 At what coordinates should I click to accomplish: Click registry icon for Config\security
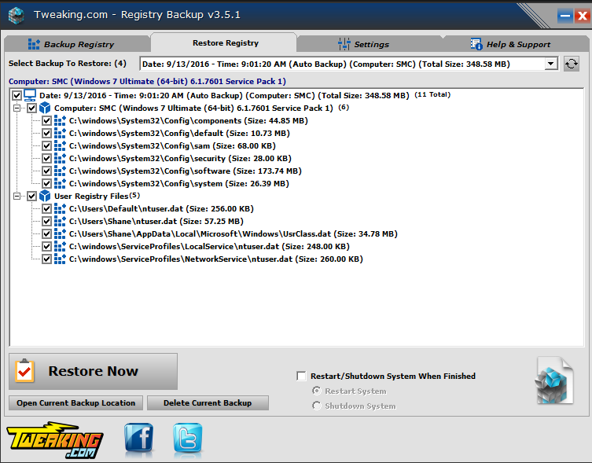[60, 159]
